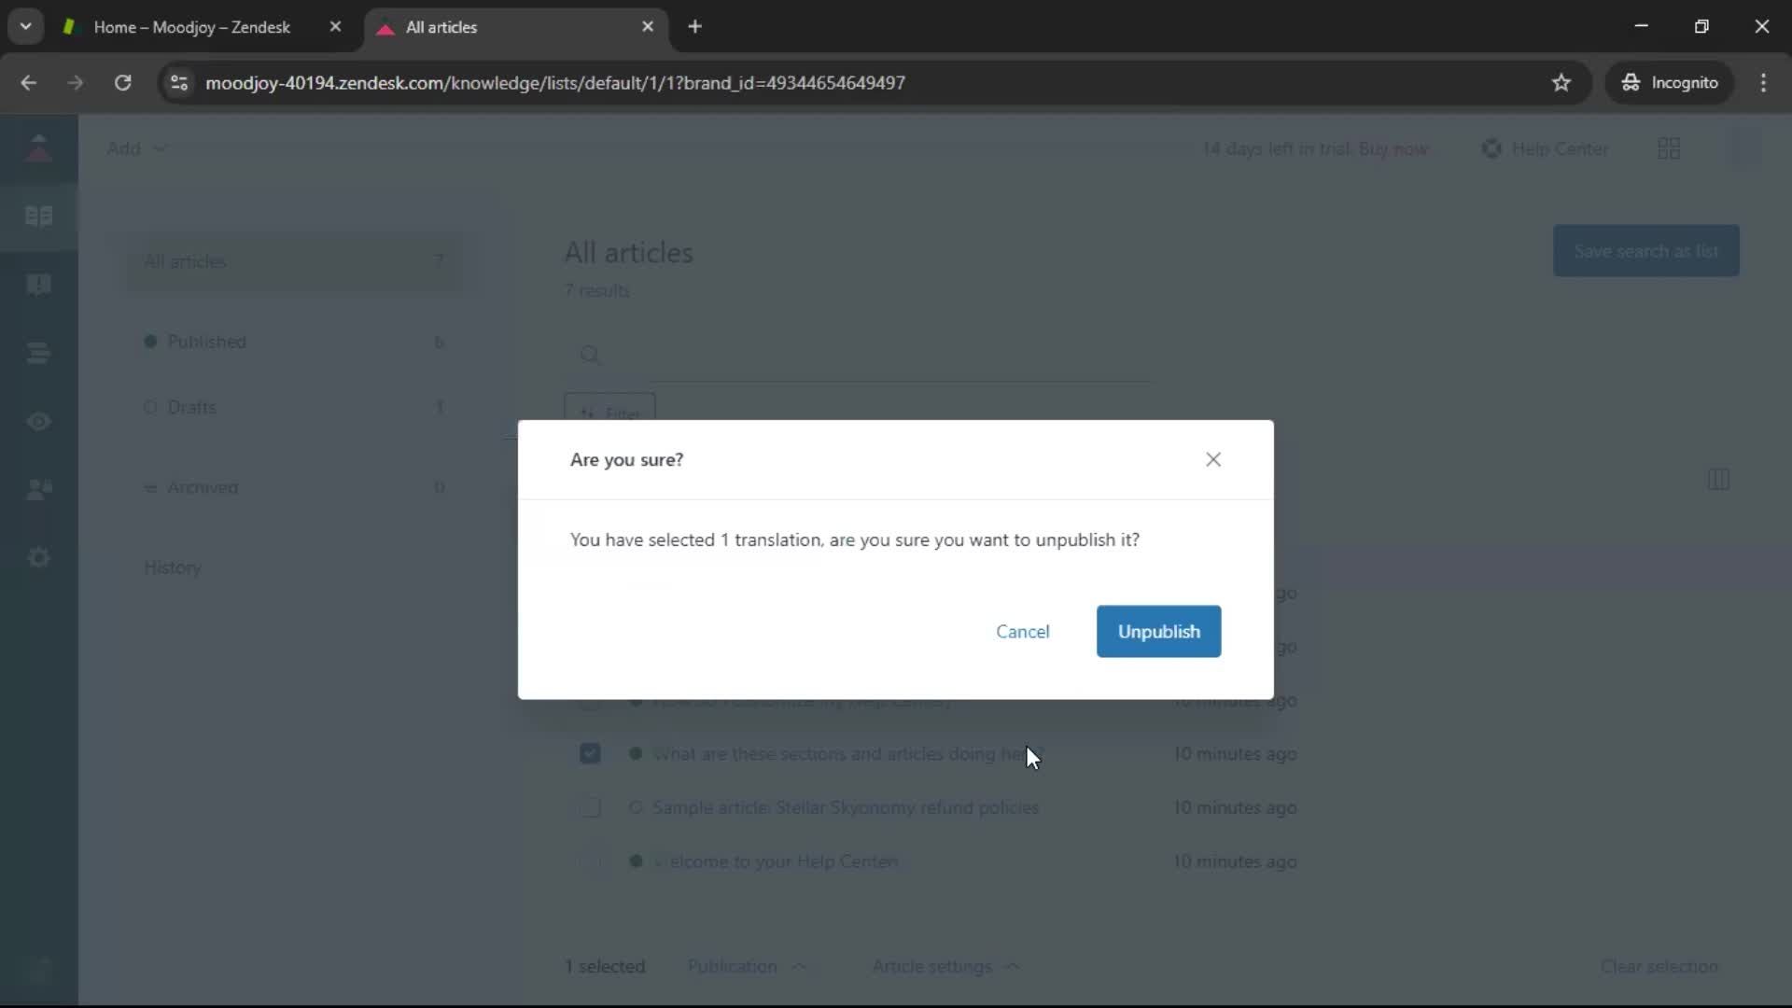Image resolution: width=1792 pixels, height=1008 pixels.
Task: Open the Help Center link
Action: [x=1560, y=148]
